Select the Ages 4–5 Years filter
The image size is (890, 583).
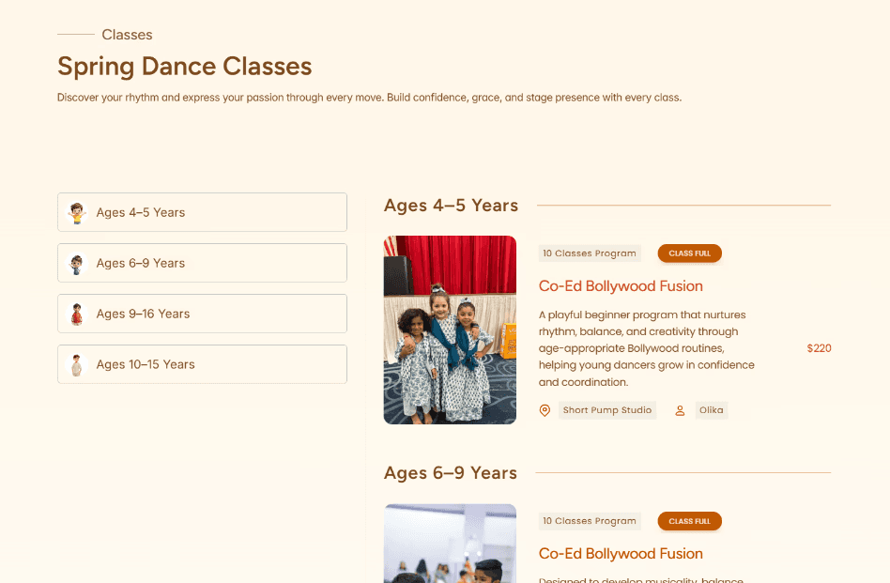click(202, 212)
